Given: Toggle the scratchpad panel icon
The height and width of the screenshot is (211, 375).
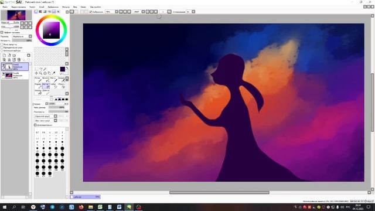Looking at the screenshot, I should tap(58, 12).
